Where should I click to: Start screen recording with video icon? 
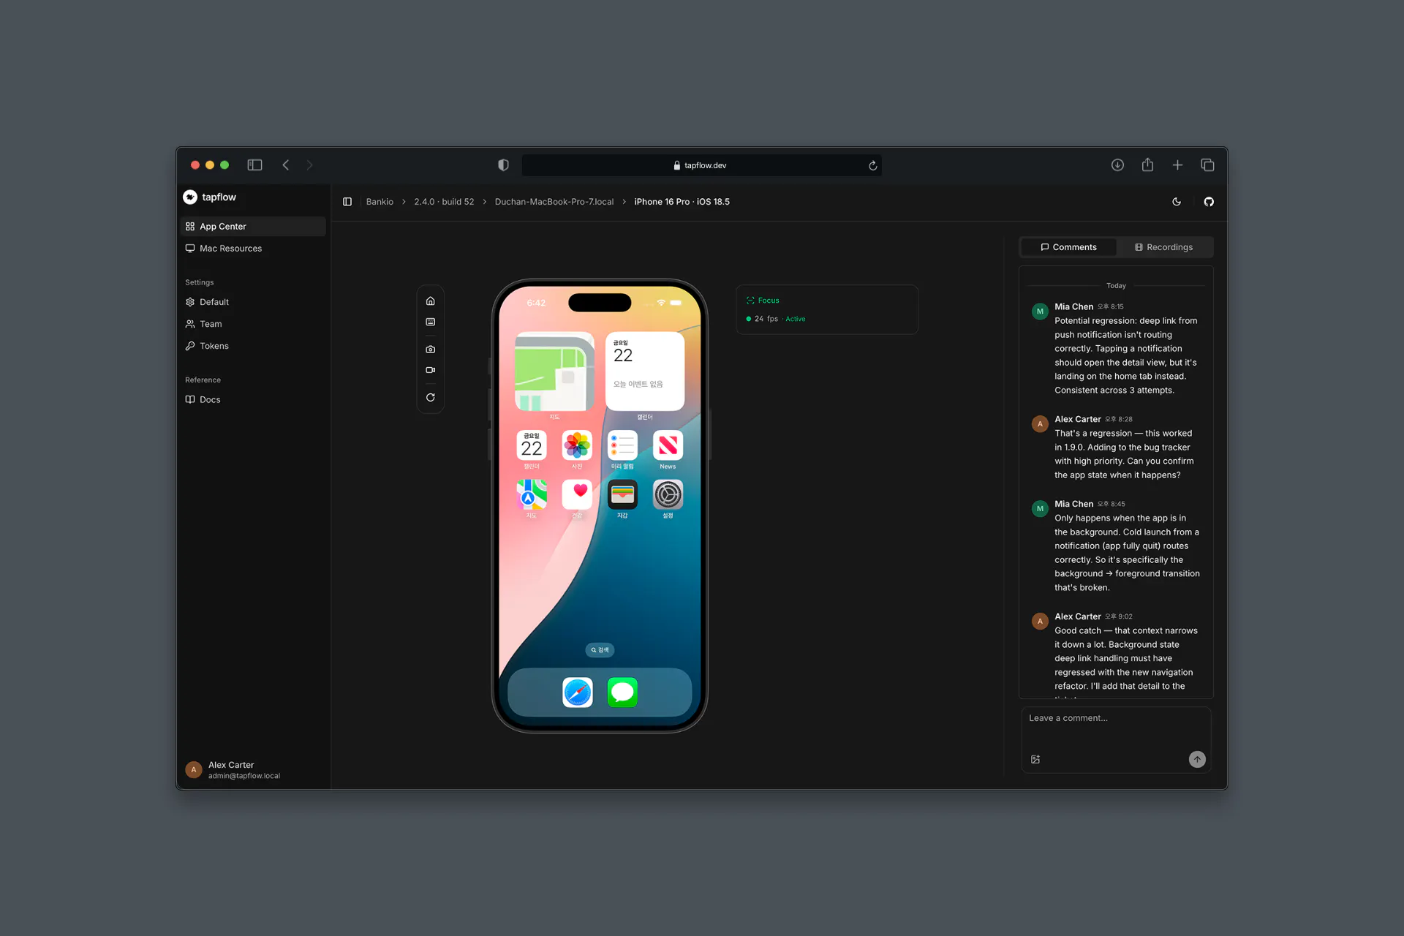click(x=430, y=370)
